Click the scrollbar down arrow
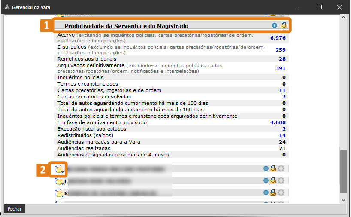 point(342,200)
